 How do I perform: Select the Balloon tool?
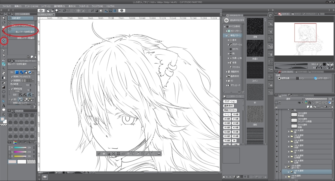[4, 110]
